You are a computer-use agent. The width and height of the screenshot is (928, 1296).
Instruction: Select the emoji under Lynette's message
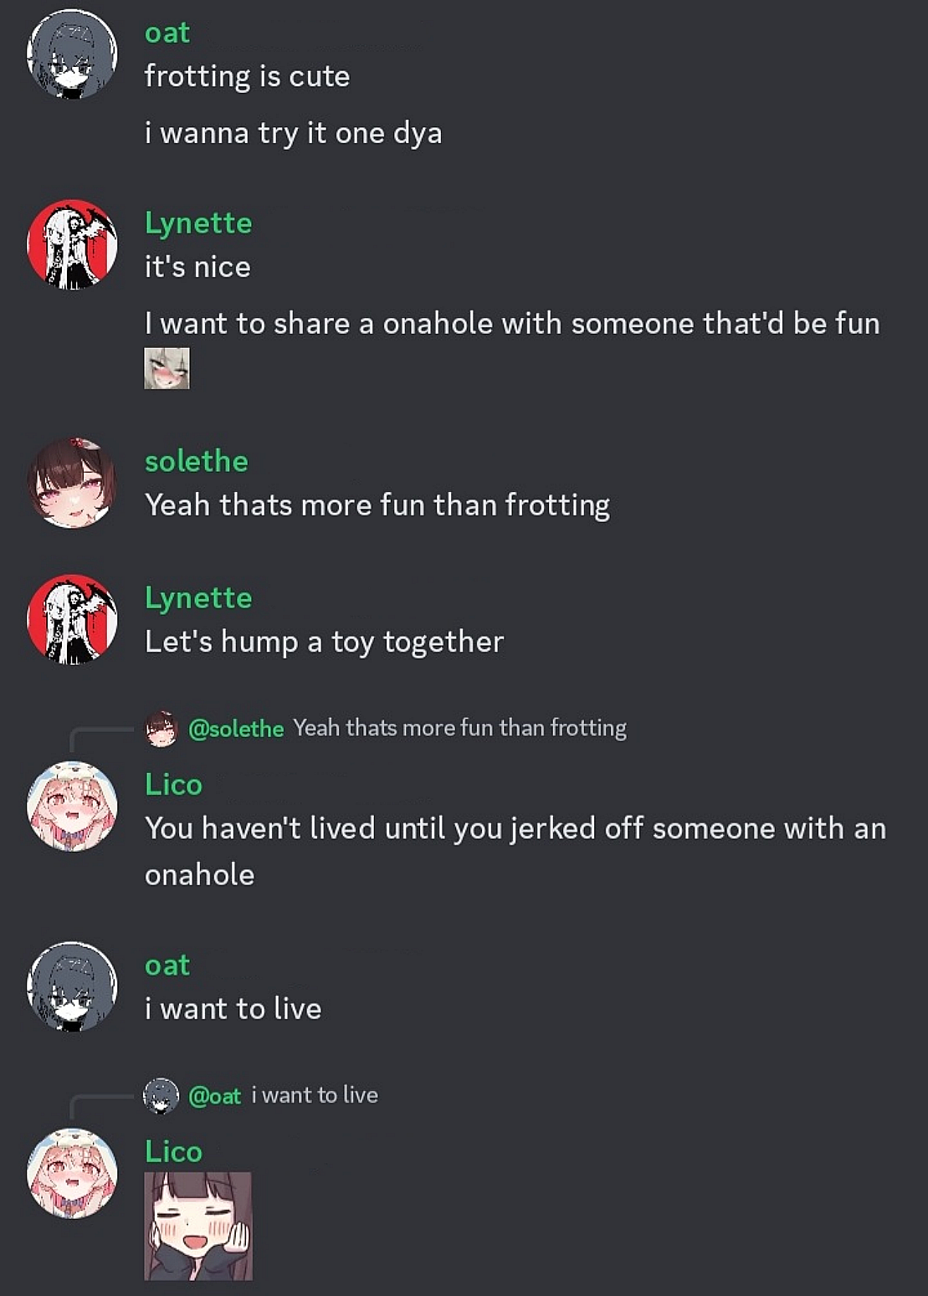167,368
